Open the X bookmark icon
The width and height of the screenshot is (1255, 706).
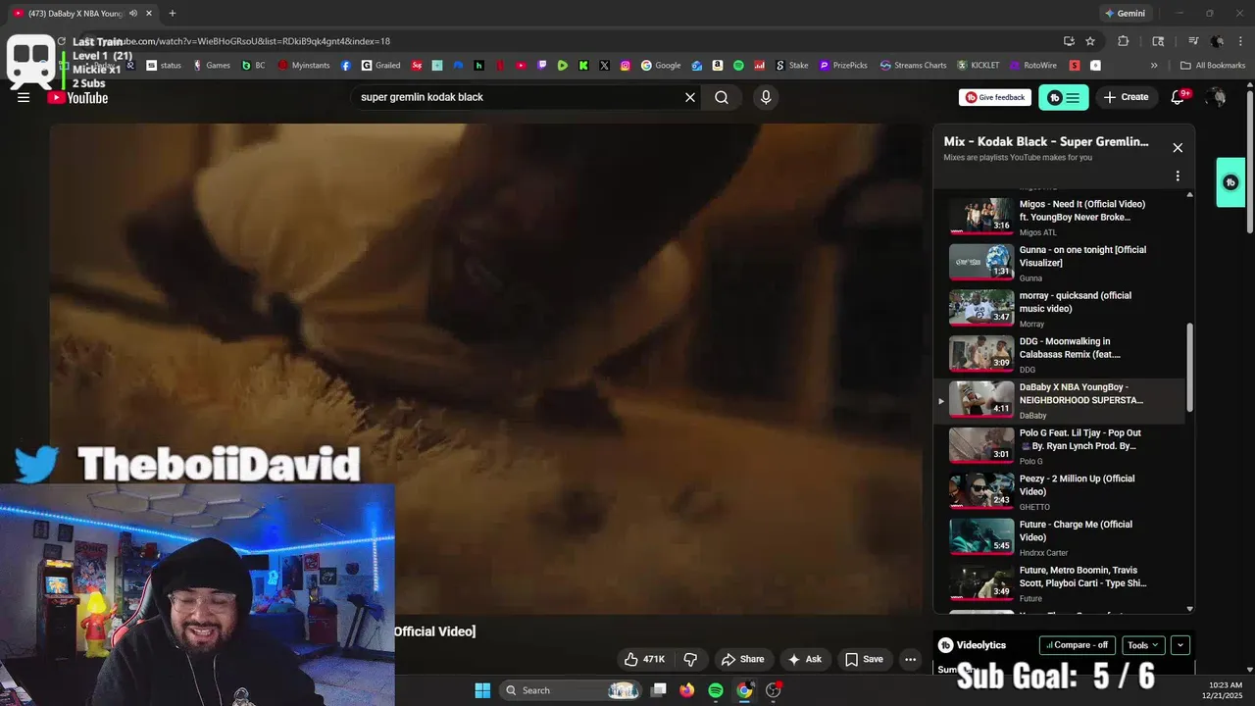pos(604,66)
